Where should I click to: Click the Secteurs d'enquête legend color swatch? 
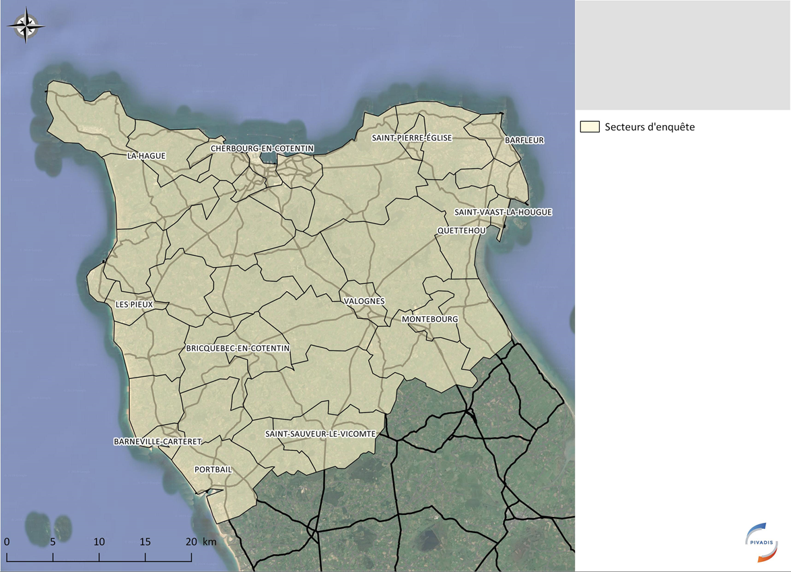click(x=589, y=127)
